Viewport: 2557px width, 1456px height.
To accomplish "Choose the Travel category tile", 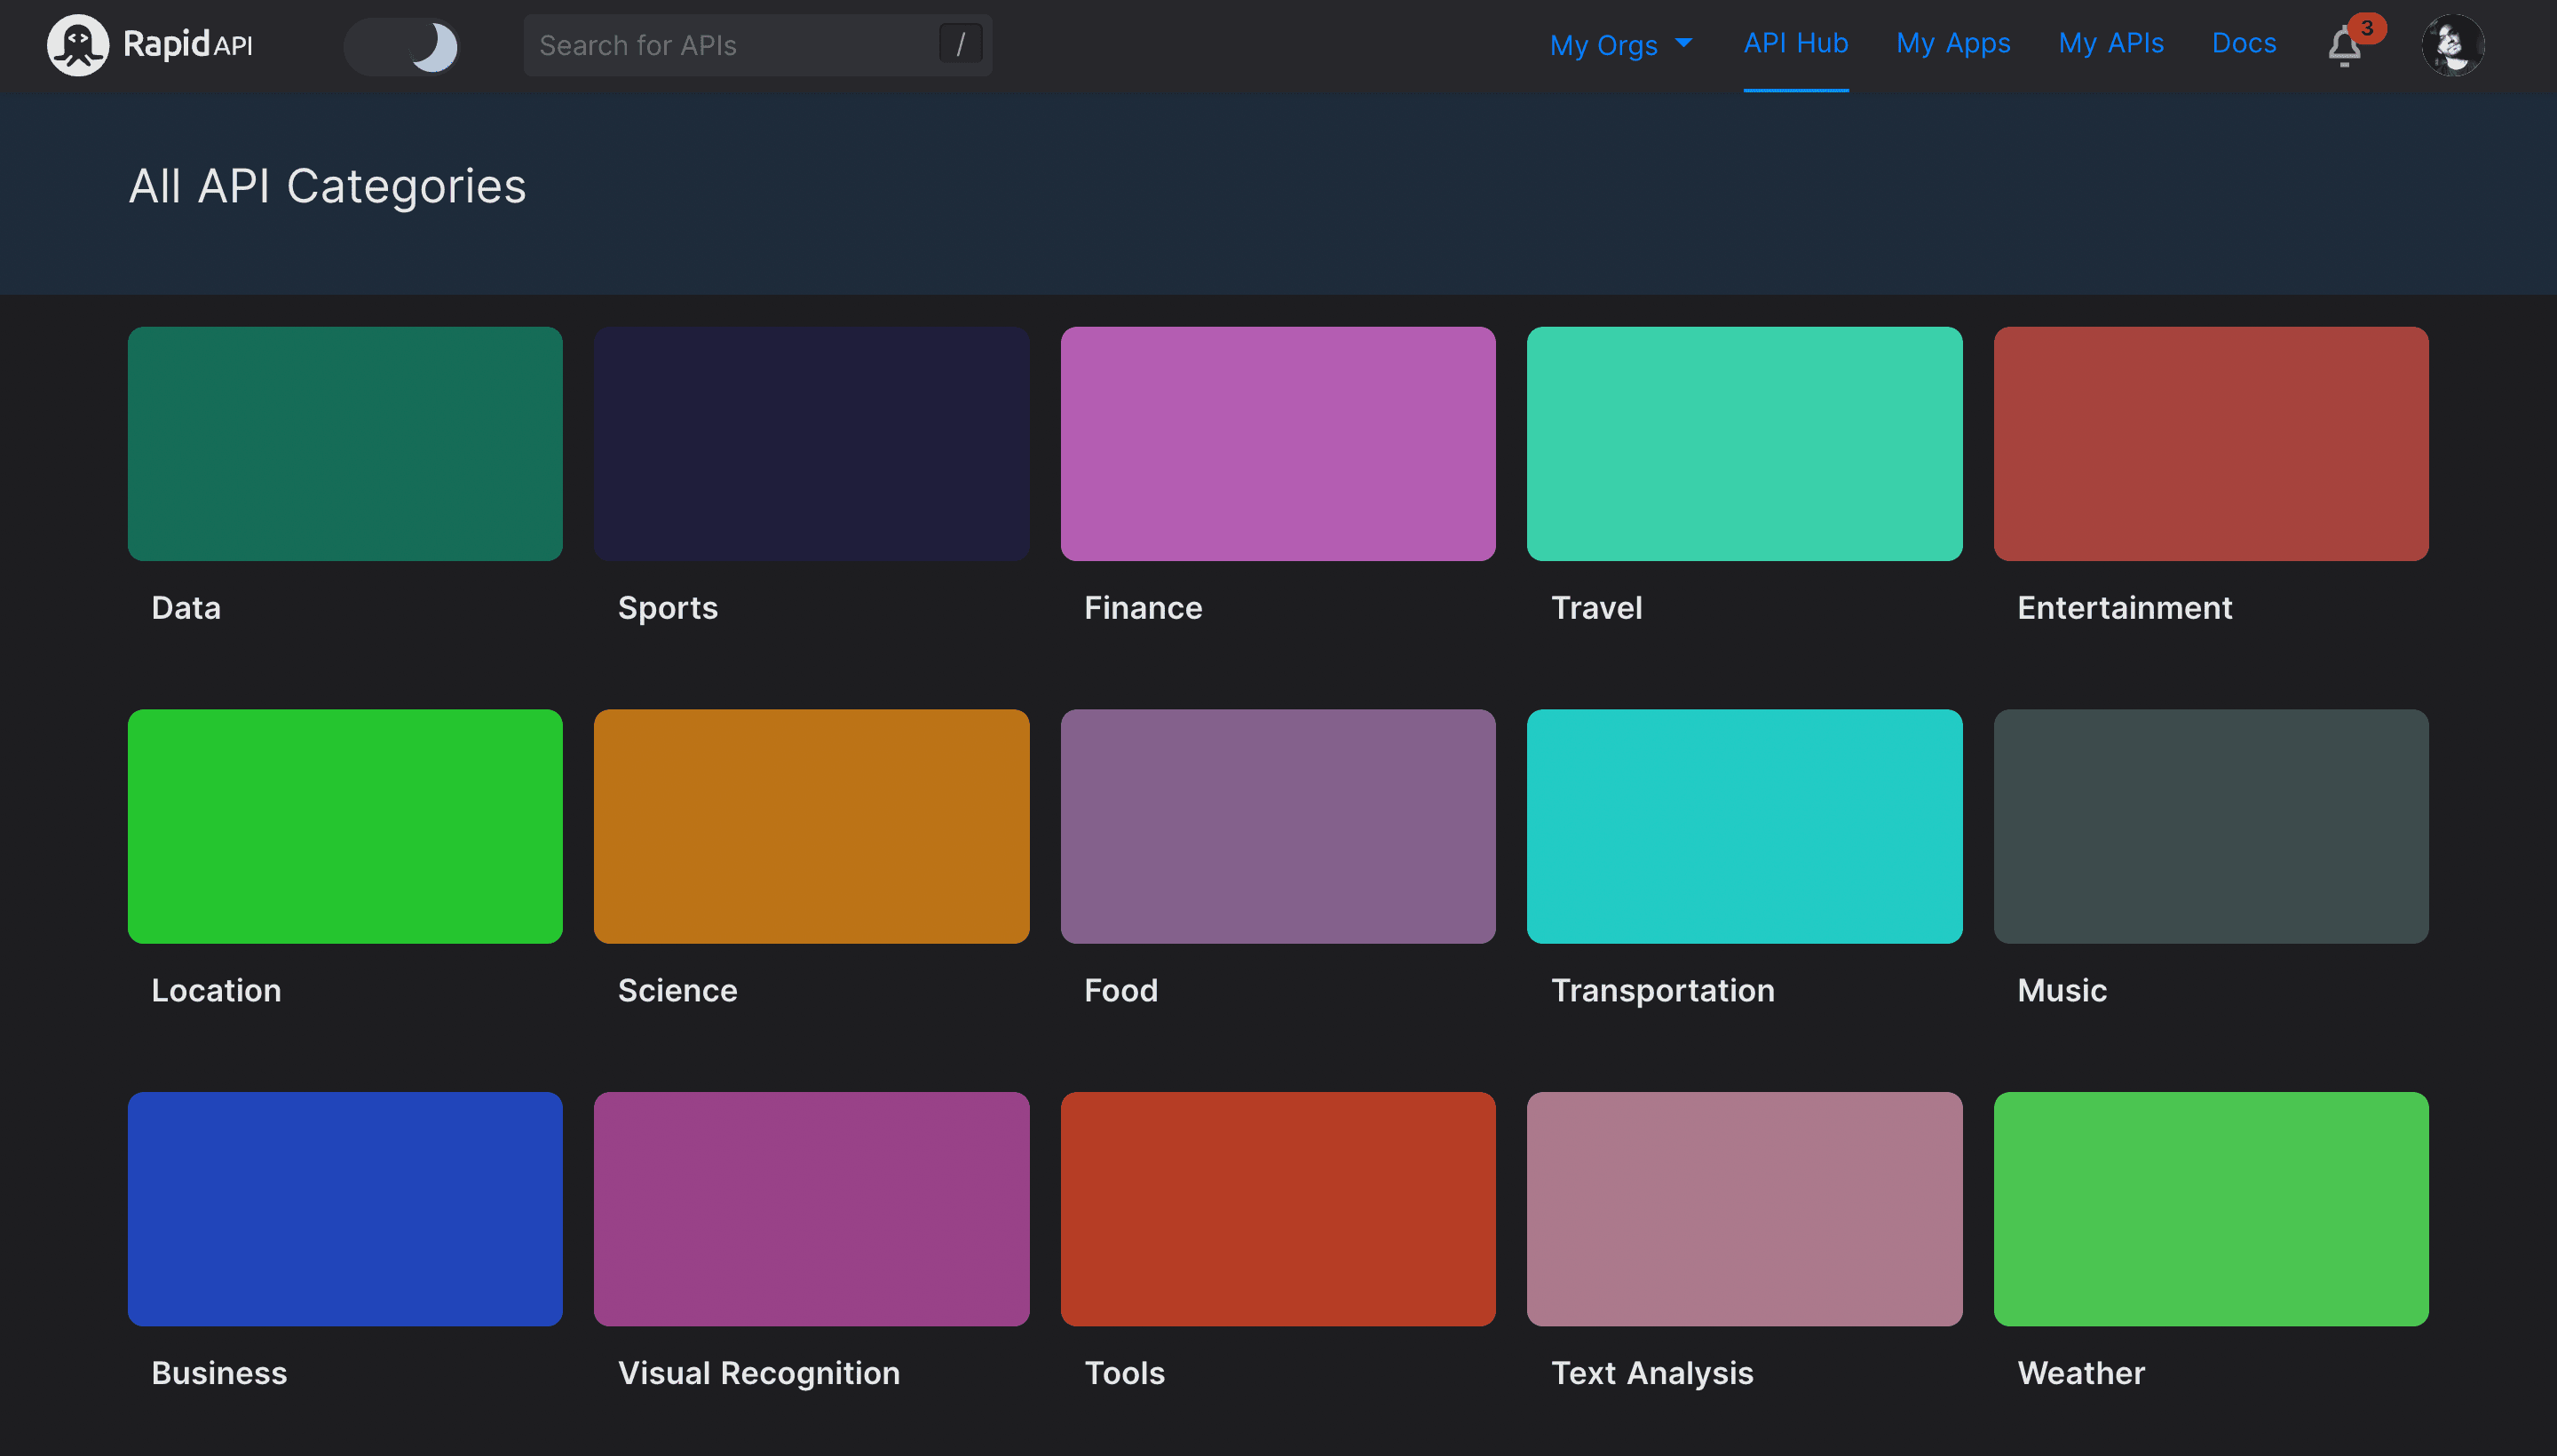I will coord(1744,443).
